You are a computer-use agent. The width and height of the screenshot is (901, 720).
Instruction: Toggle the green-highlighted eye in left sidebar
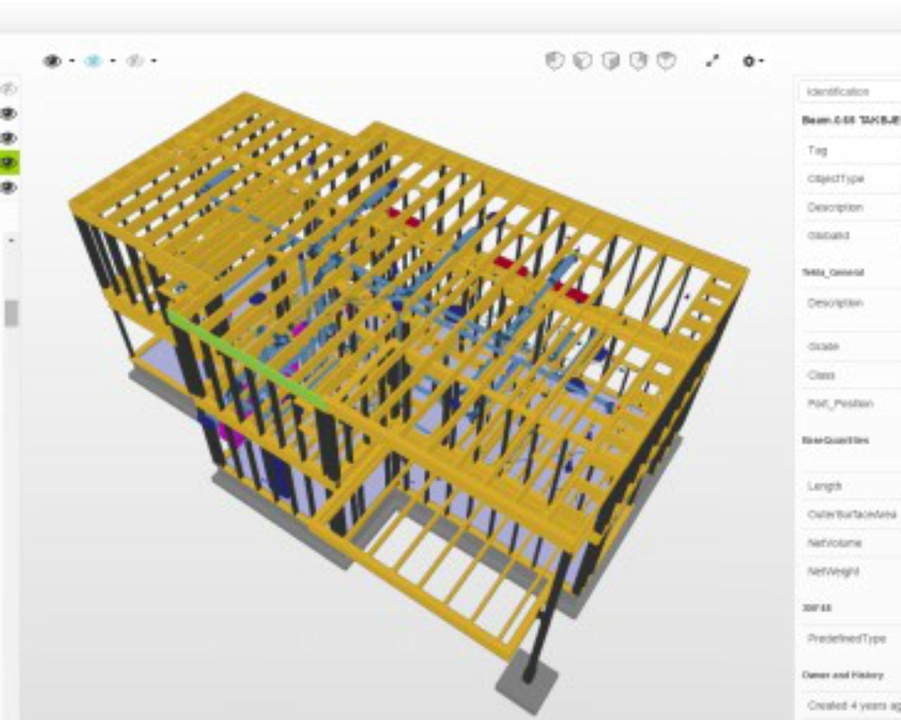9,163
